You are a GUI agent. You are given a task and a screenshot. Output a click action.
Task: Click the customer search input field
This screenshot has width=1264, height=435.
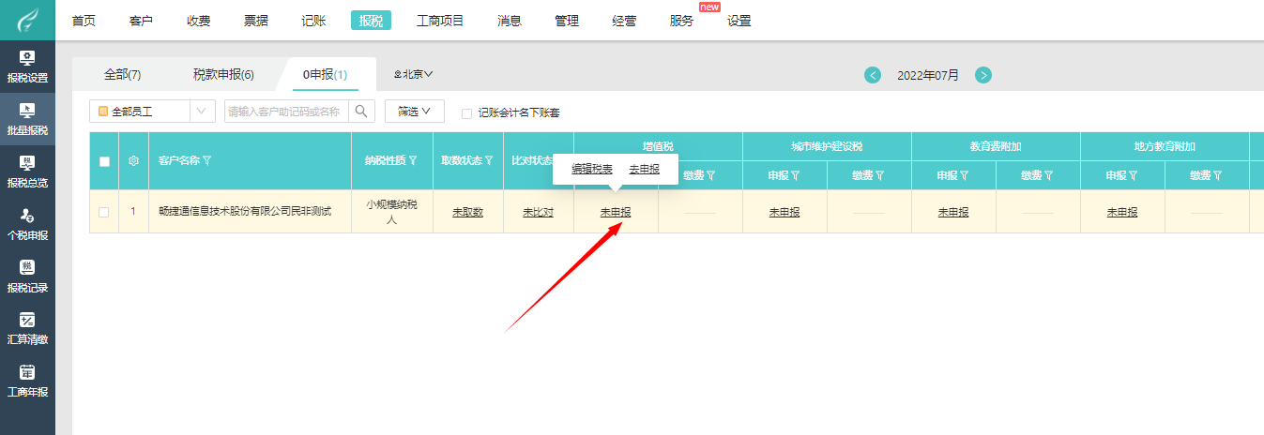285,112
